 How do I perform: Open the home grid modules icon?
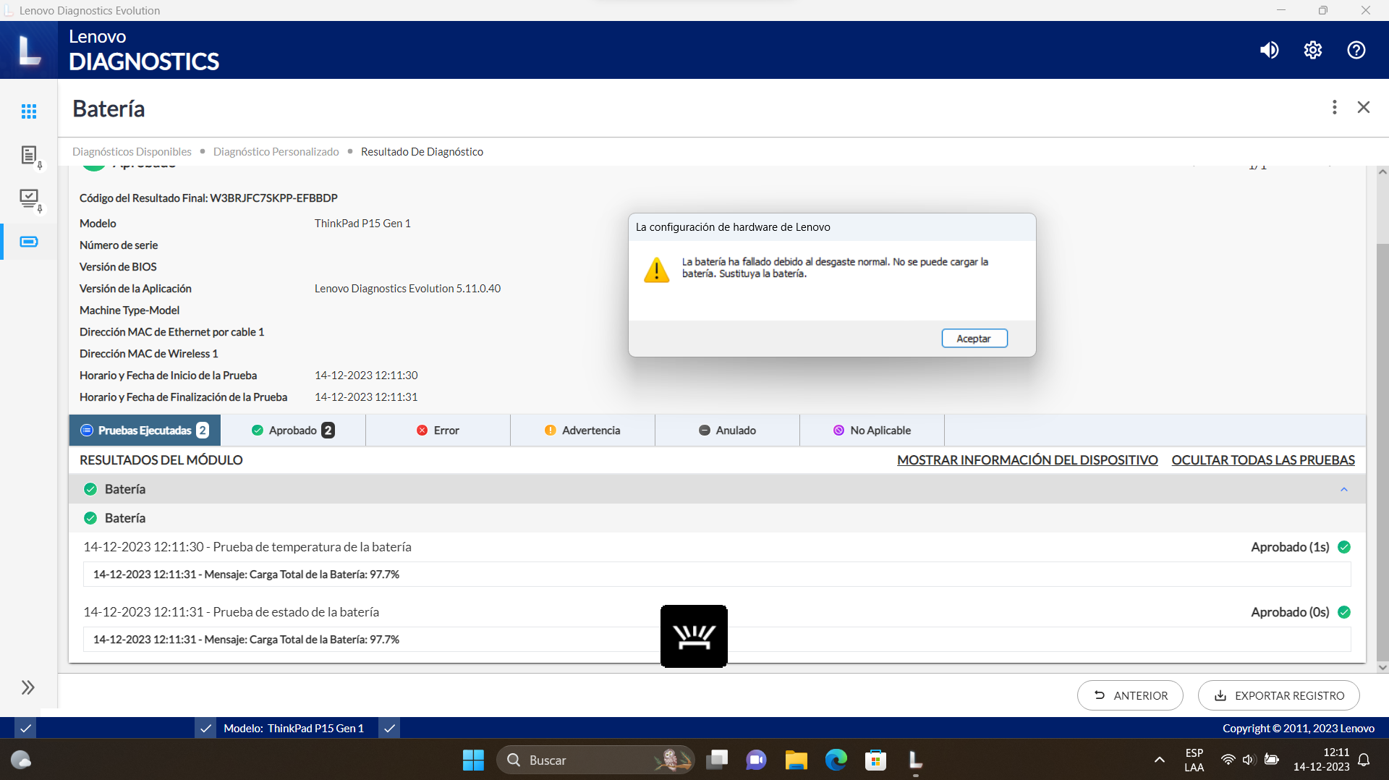[x=29, y=111]
